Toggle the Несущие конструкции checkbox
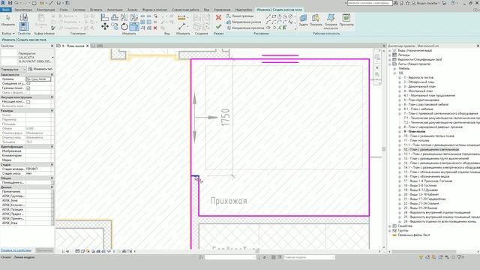Viewport: 480px width, 270px height. click(x=28, y=102)
